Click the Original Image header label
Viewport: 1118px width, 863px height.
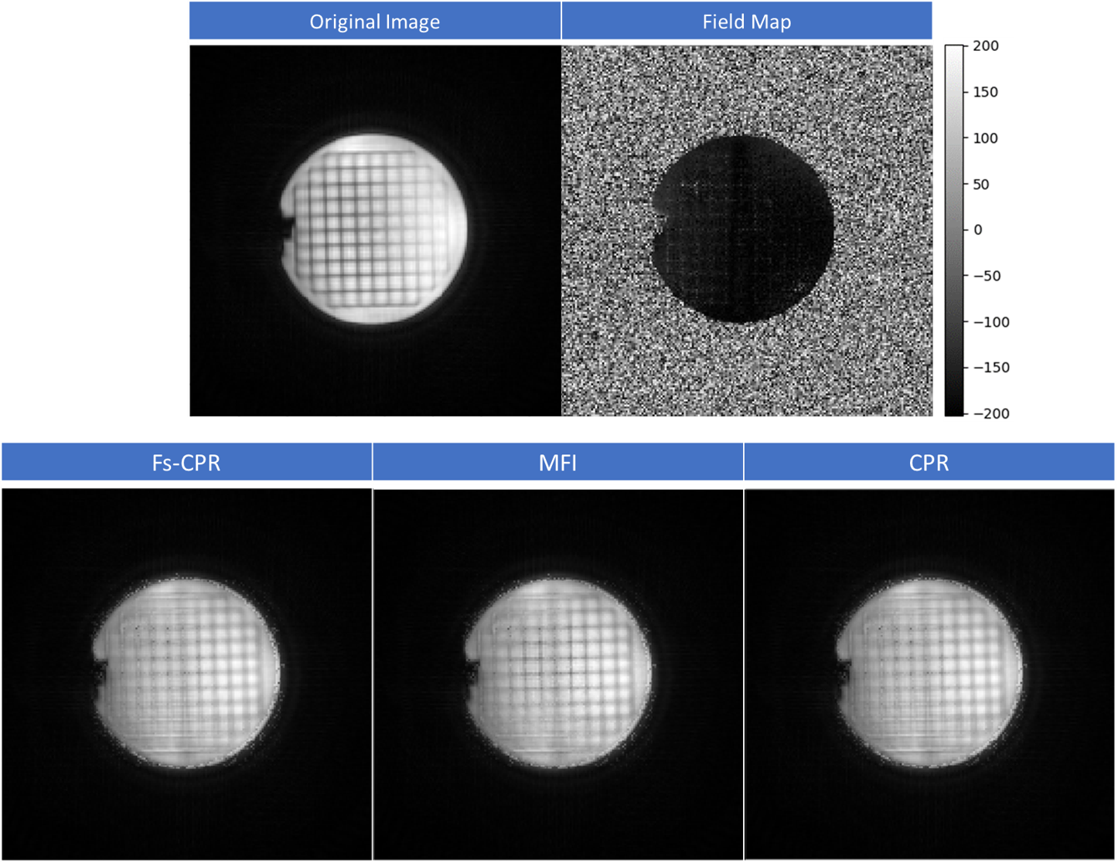tap(375, 22)
